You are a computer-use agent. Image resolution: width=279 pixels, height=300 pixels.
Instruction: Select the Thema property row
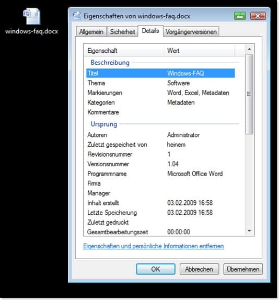[160, 83]
